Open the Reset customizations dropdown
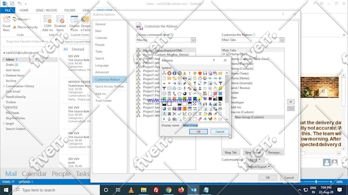The image size is (348, 195). [x=255, y=160]
